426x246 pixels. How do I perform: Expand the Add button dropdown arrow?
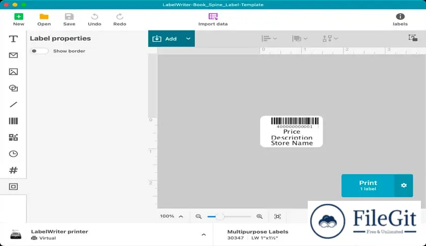[188, 39]
